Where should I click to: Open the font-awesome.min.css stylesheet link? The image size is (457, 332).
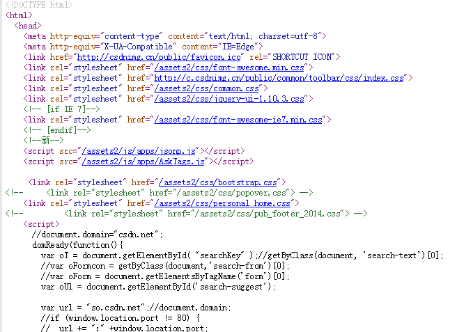tap(229, 68)
